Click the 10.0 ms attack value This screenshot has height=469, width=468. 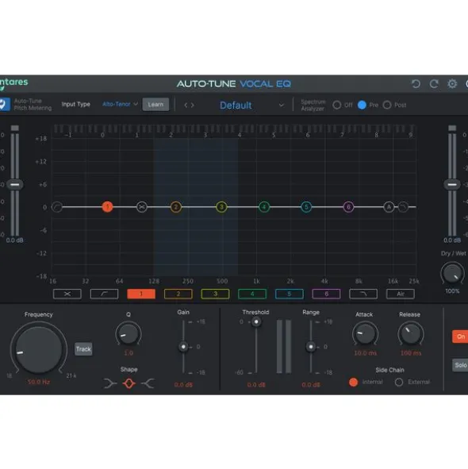pos(365,353)
